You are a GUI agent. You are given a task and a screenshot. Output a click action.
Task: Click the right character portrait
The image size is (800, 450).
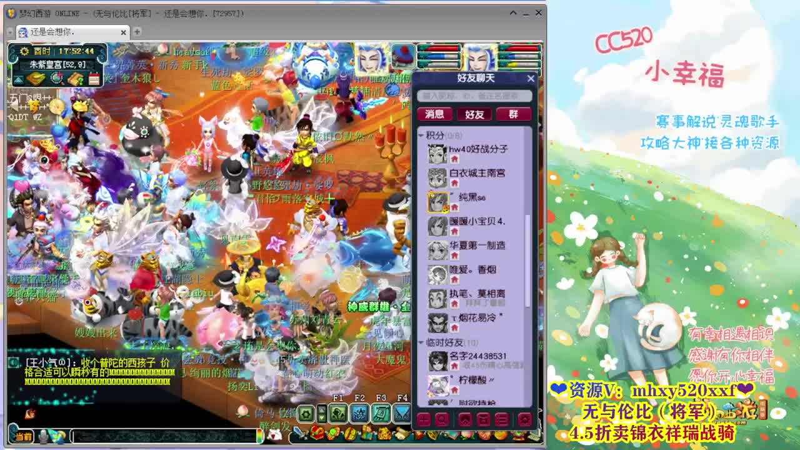(x=480, y=57)
